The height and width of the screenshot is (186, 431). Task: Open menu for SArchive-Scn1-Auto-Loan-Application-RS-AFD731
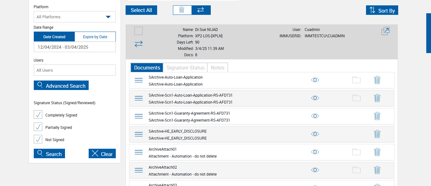(139, 98)
